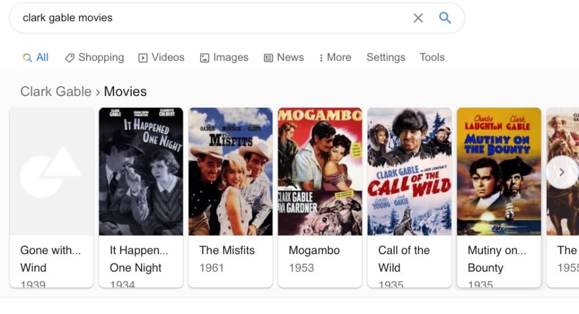Screen dimensions: 579x314
Task: Open the Videos tab
Action: pos(161,58)
